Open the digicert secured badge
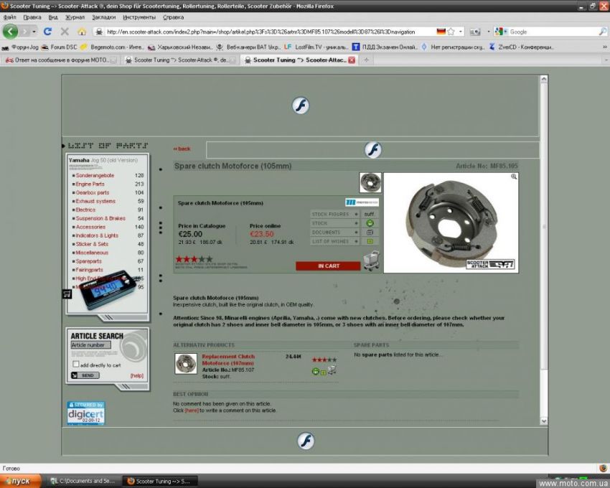This screenshot has height=488, width=610. click(86, 413)
